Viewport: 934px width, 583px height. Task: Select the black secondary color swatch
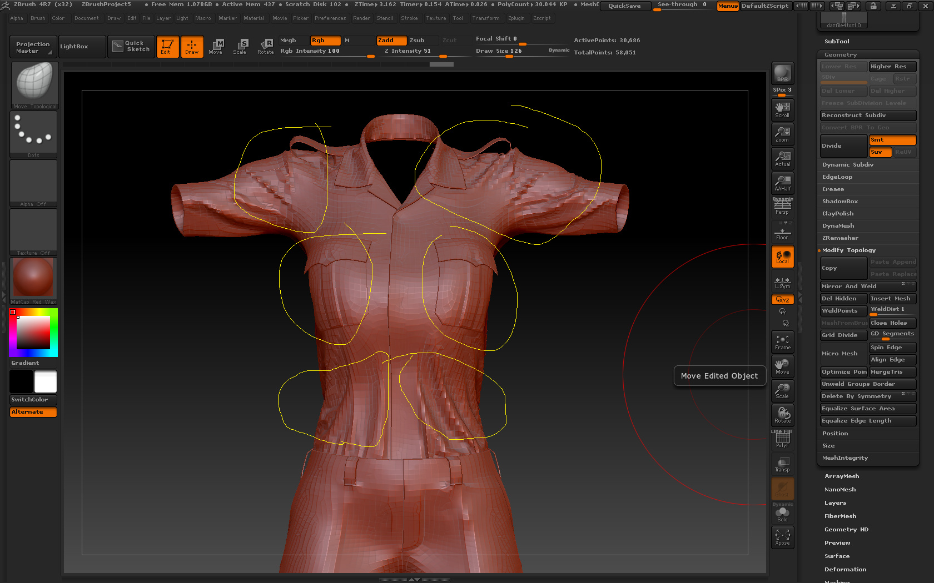click(21, 381)
